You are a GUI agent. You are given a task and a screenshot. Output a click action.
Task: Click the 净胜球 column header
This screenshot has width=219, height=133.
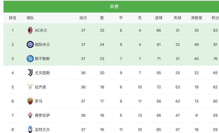(196, 18)
